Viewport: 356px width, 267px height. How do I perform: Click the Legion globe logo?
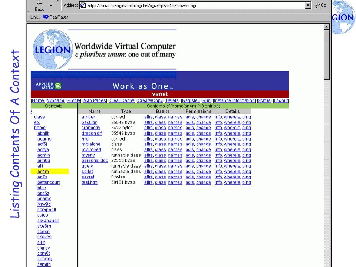coord(52,49)
